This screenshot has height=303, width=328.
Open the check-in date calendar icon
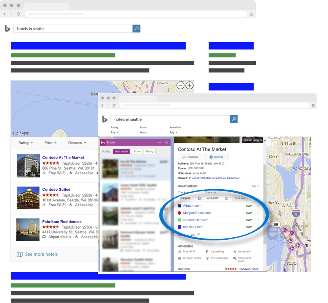(200, 198)
